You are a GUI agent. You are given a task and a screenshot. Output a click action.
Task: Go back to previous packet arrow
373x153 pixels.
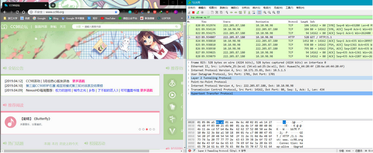pyautogui.click(x=231, y=12)
